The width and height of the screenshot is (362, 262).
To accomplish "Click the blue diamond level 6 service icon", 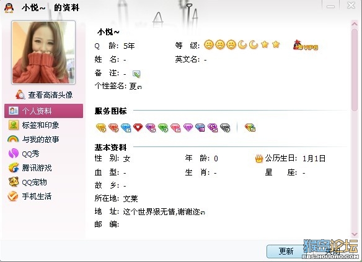I will 126,128.
